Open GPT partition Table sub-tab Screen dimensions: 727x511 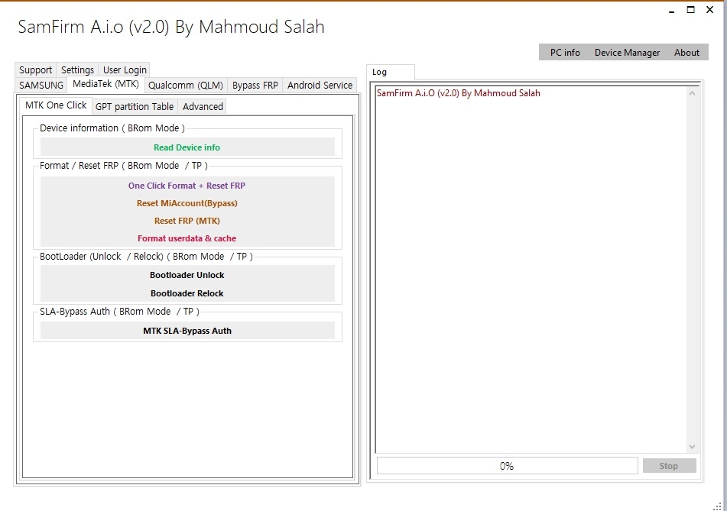(x=135, y=107)
